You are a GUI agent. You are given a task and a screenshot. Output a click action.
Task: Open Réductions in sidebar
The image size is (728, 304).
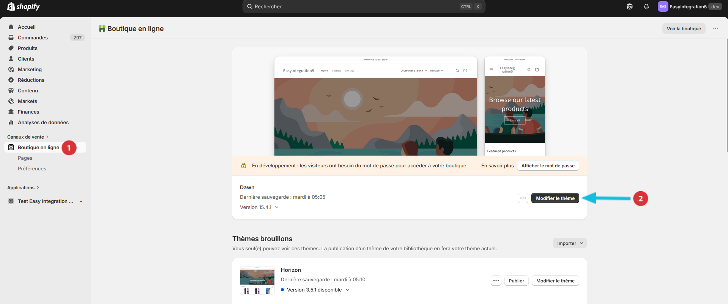[31, 80]
